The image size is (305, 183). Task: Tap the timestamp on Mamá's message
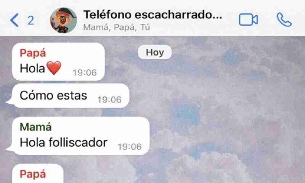130,147
